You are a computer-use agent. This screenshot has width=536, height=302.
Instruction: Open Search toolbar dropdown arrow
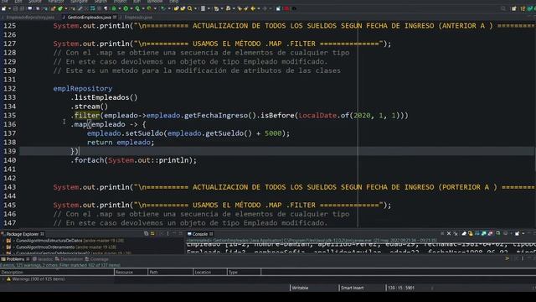click(x=195, y=8)
